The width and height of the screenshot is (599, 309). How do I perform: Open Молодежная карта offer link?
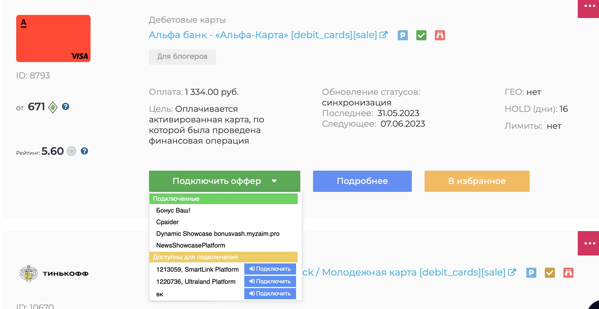(404, 272)
